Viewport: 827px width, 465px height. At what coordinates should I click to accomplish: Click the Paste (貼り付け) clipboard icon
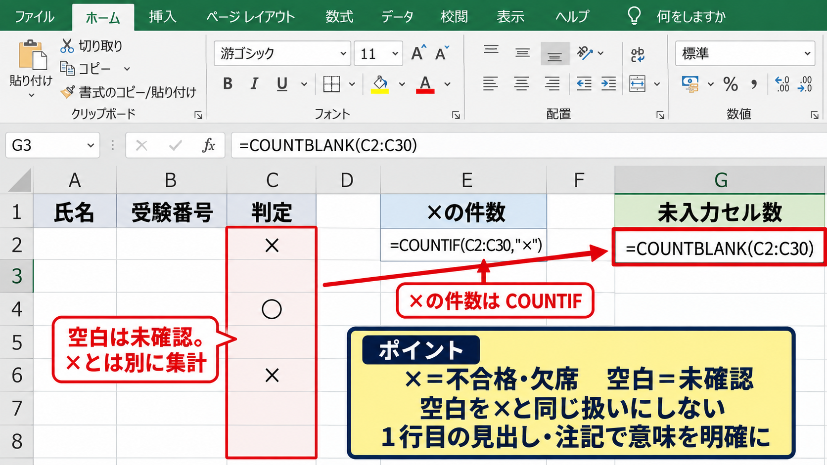pos(32,55)
